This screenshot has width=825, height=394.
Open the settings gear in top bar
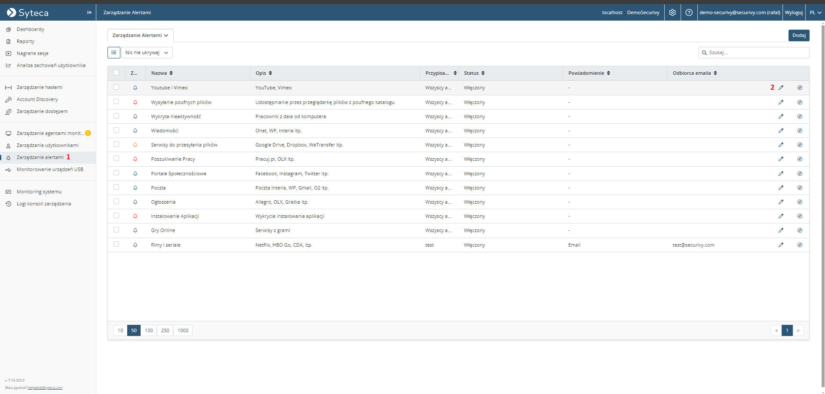click(672, 12)
